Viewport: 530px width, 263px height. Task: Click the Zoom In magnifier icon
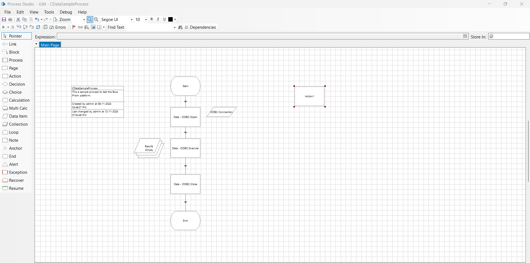pyautogui.click(x=90, y=19)
